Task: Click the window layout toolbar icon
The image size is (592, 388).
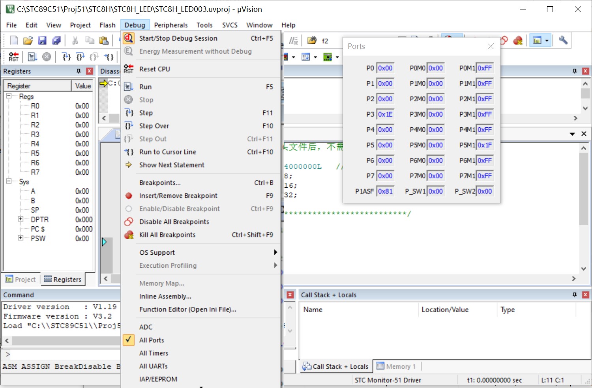Action: tap(537, 40)
